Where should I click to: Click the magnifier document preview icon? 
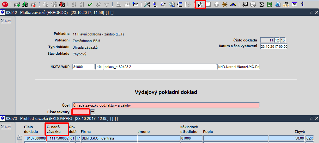pos(172,4)
